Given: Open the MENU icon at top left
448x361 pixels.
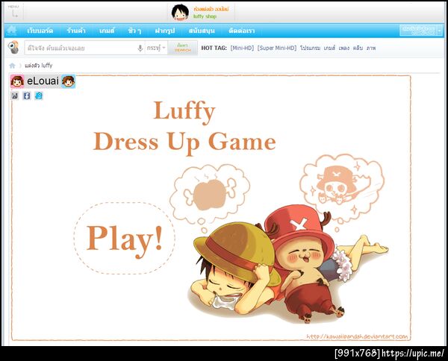Looking at the screenshot, I should 13,11.
